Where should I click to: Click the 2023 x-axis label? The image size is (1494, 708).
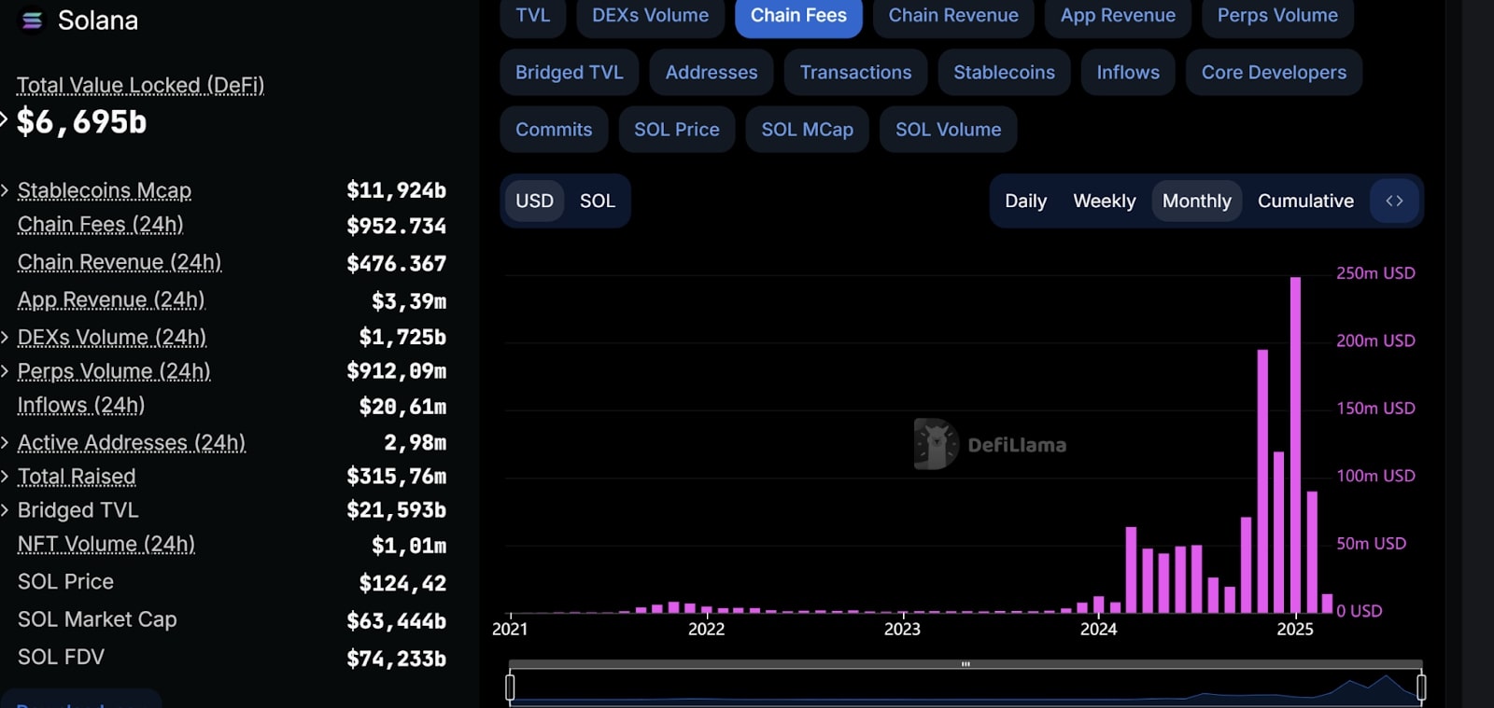click(x=902, y=629)
